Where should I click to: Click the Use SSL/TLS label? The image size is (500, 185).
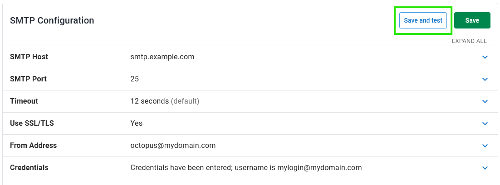click(32, 123)
